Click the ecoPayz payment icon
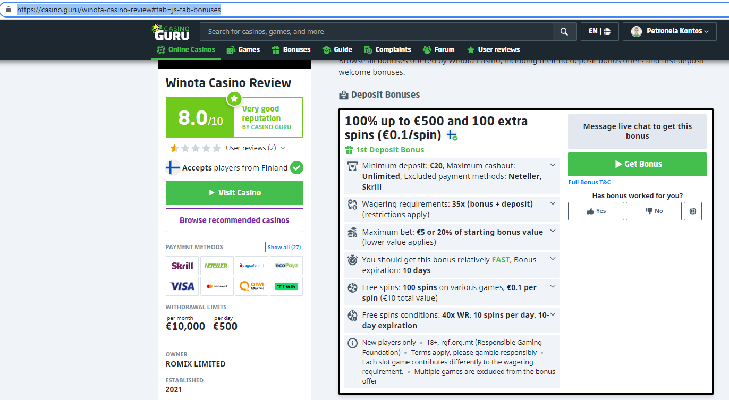 tap(286, 266)
